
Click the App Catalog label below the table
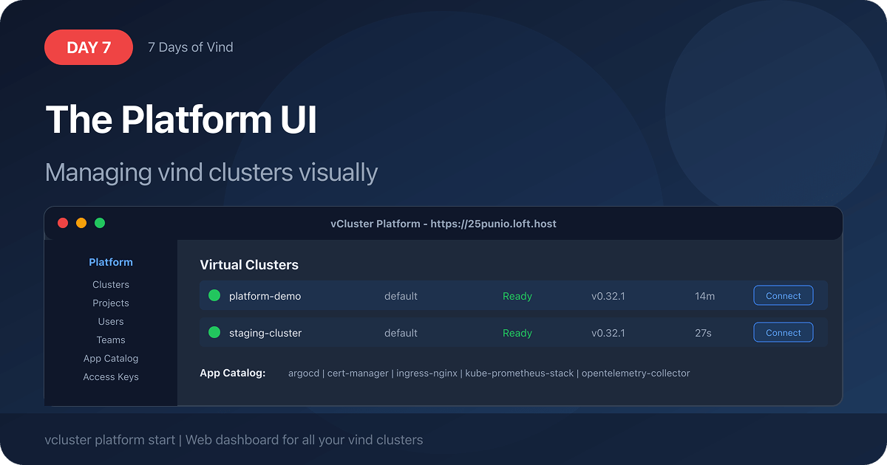coord(232,373)
